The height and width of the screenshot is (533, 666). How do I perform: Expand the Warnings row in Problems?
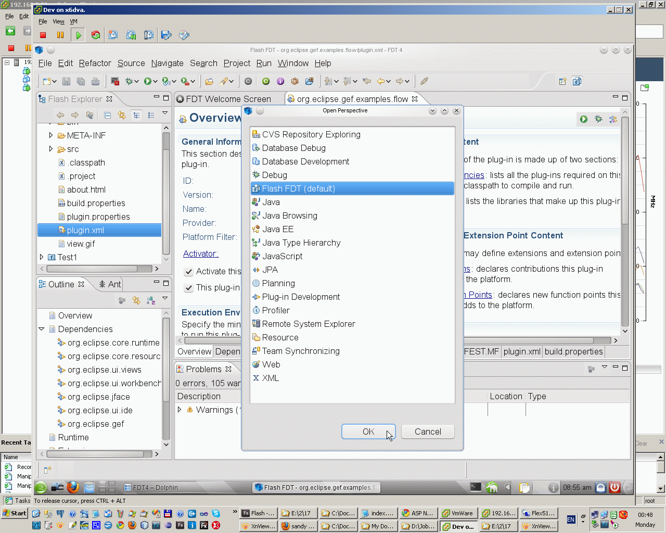180,410
